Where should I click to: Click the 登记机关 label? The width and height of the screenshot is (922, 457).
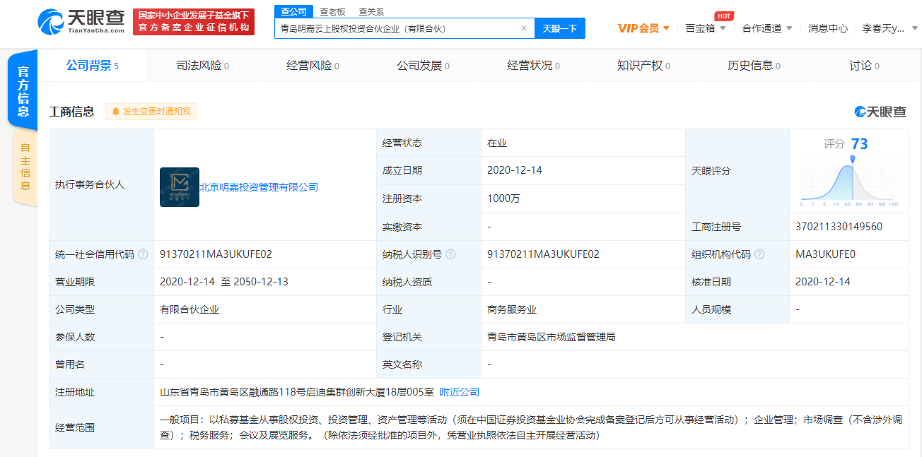tap(402, 337)
